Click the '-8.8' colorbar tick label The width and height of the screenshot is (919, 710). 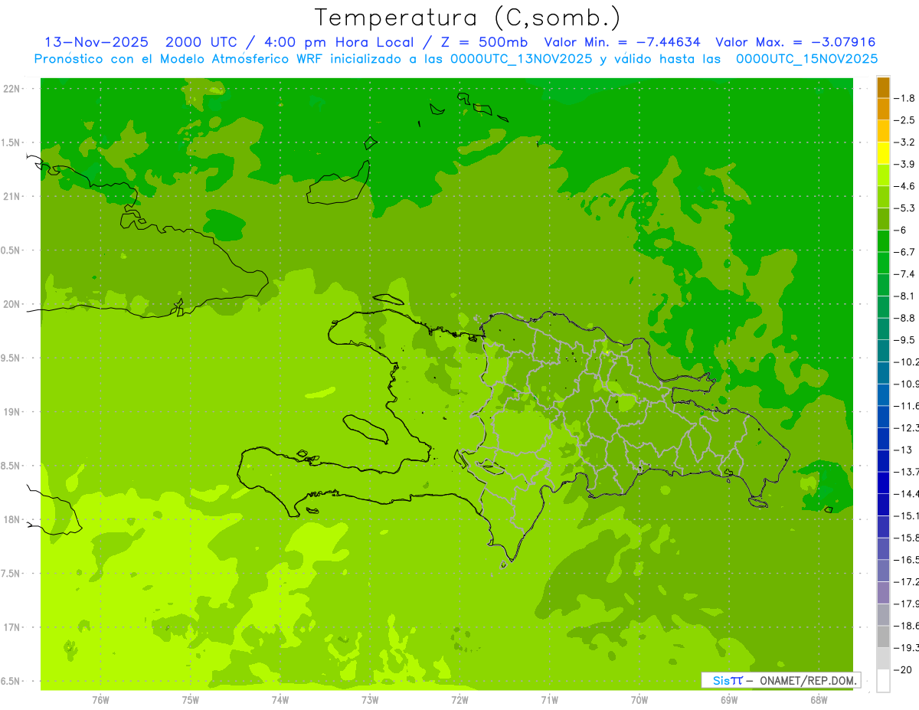[904, 318]
